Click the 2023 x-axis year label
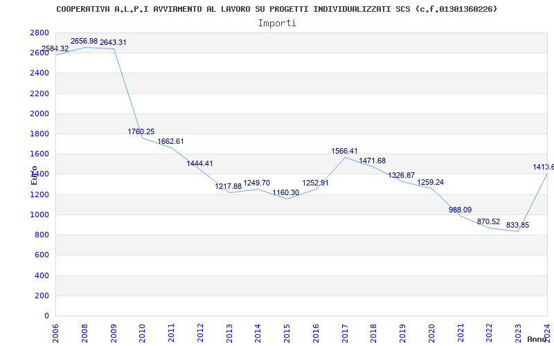The width and height of the screenshot is (554, 346). [518, 333]
